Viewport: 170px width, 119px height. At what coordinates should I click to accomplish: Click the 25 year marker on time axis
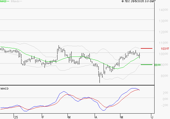tap(16, 117)
